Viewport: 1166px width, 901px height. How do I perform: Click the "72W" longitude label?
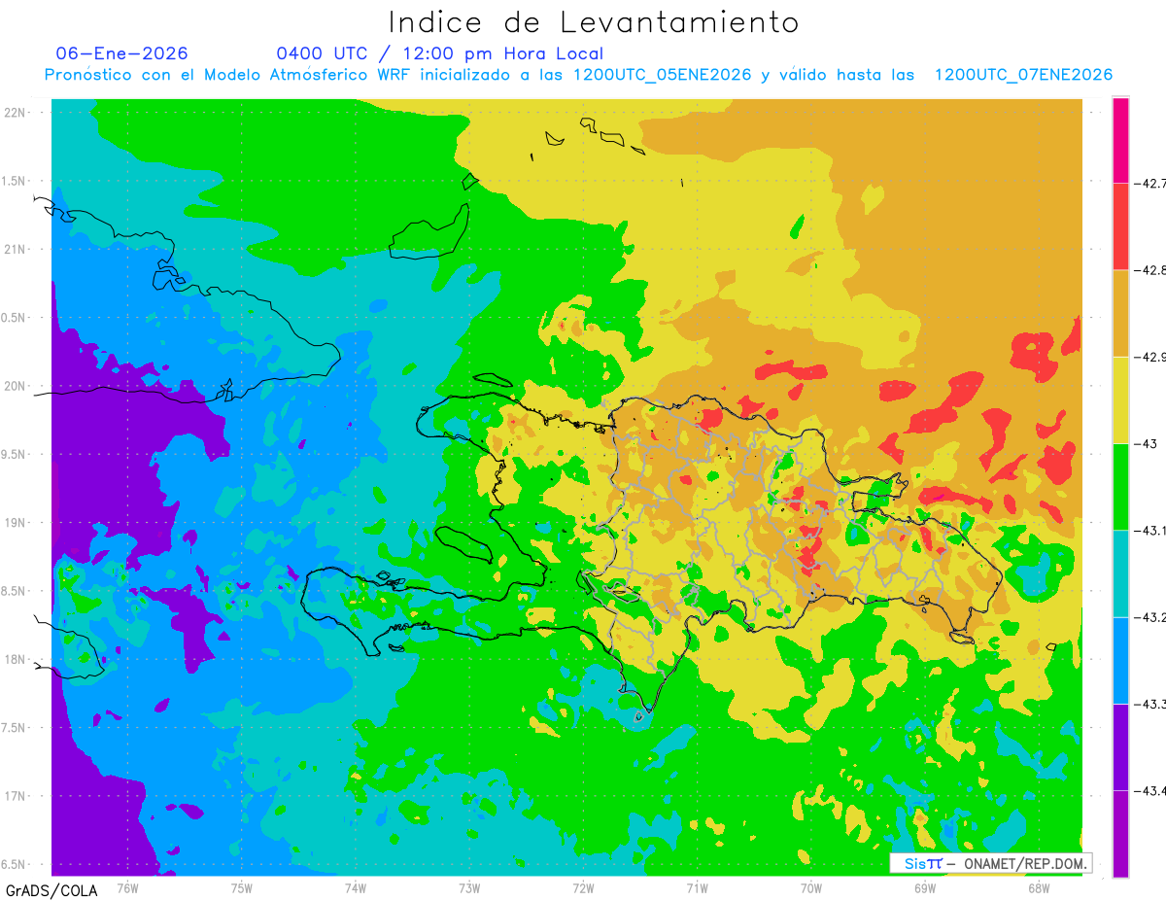point(583,887)
